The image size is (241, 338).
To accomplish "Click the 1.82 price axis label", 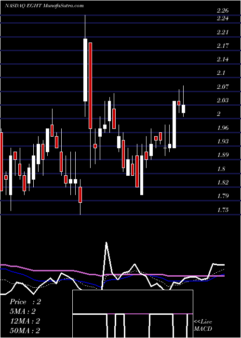I will (223, 182).
